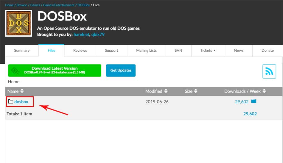283x163 pixels.
Task: Click the Name column header label
Action: tap(13, 91)
